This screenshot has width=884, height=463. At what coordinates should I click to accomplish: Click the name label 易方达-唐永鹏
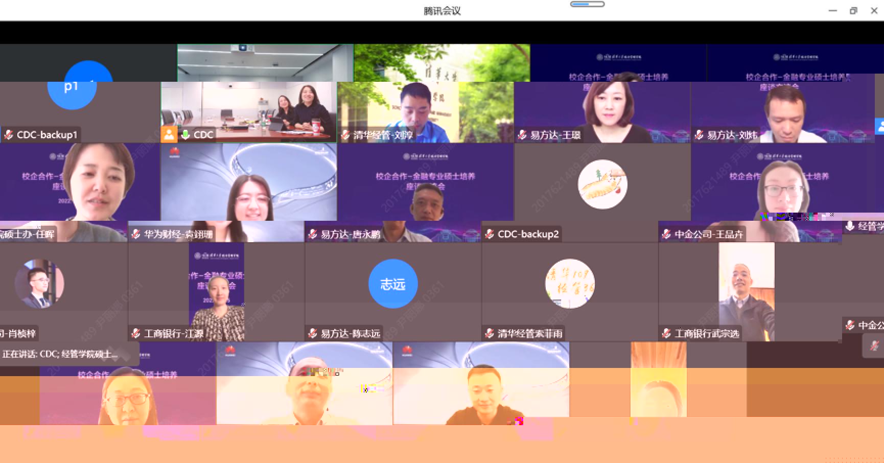(x=351, y=234)
